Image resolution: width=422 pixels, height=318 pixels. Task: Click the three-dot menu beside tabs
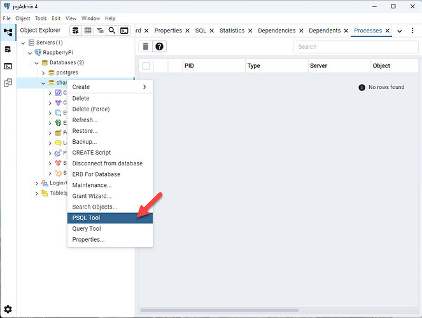[412, 31]
